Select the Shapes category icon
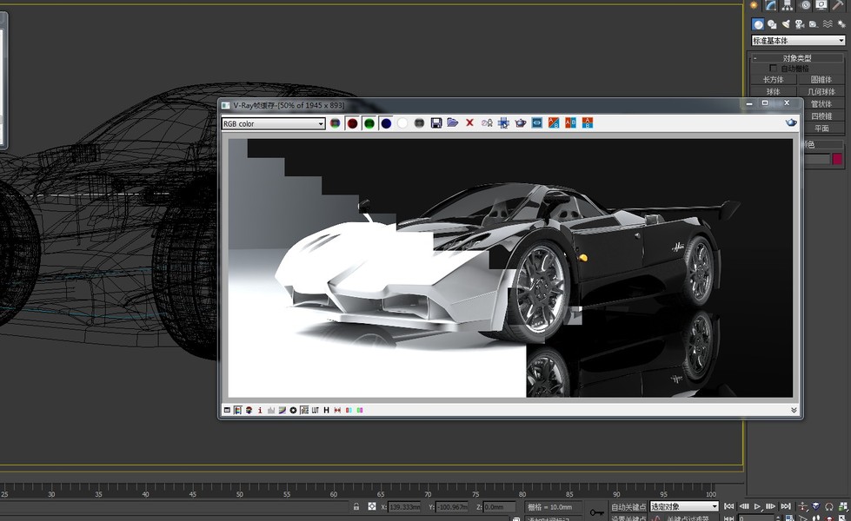Image resolution: width=851 pixels, height=521 pixels. pyautogui.click(x=772, y=23)
